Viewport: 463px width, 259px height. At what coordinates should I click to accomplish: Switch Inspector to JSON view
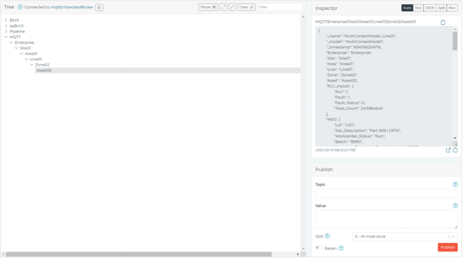430,8
